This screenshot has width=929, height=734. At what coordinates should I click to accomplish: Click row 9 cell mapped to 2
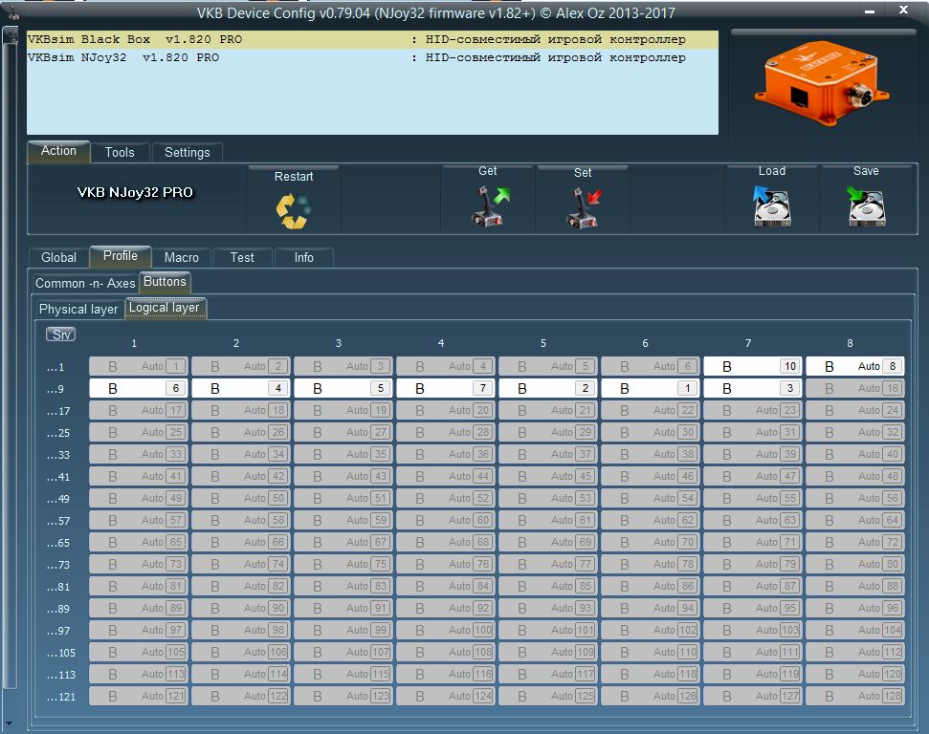pos(548,388)
